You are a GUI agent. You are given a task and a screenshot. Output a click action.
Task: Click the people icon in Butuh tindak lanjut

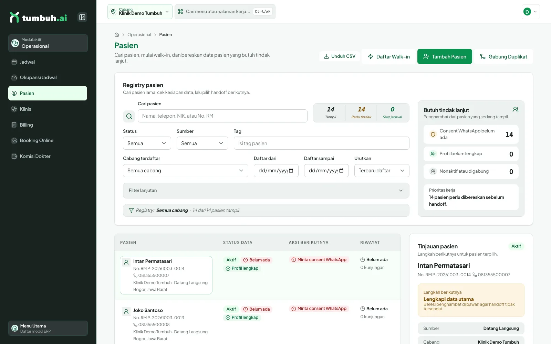pos(516,109)
